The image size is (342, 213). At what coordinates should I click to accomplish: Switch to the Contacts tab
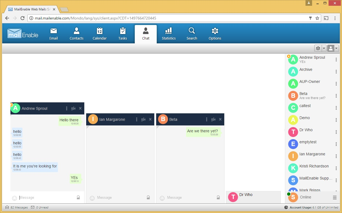click(x=77, y=34)
